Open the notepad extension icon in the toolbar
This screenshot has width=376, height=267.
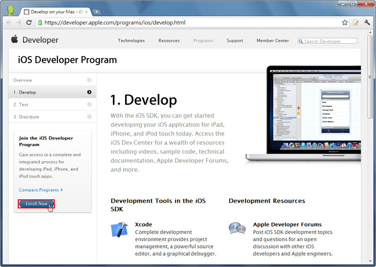point(356,23)
